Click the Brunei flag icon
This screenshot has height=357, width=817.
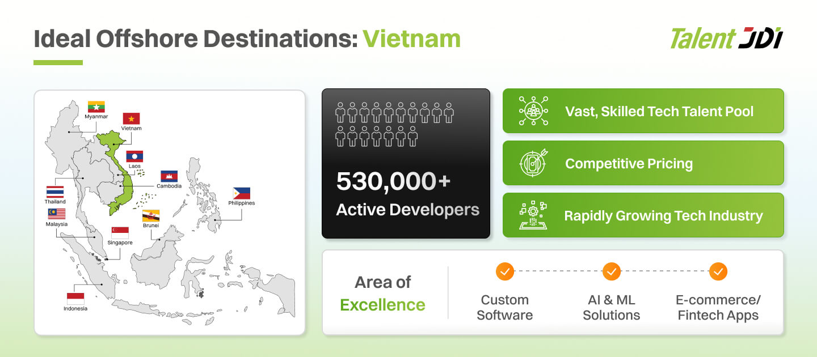point(151,215)
